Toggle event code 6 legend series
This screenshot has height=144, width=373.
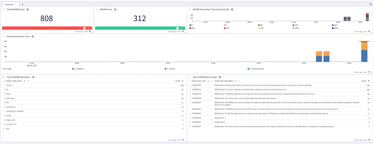[x=191, y=25]
